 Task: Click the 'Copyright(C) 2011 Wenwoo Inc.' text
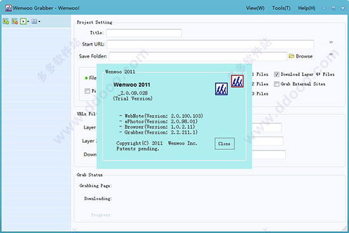tap(157, 143)
